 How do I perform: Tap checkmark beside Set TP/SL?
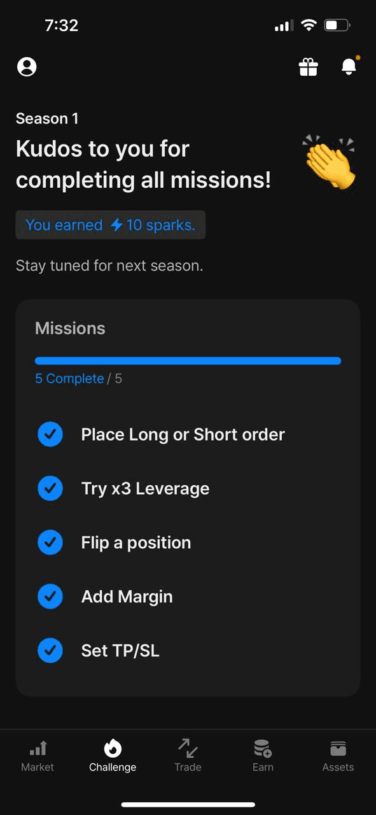pyautogui.click(x=50, y=651)
